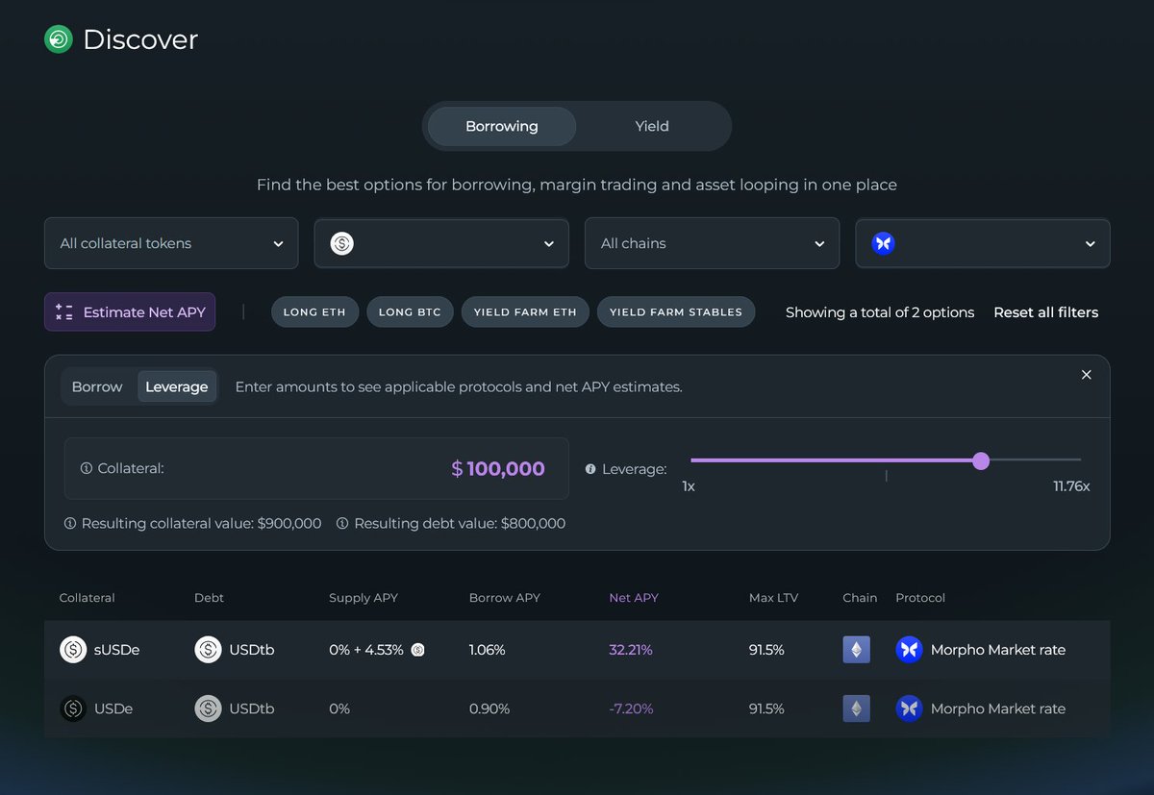This screenshot has width=1154, height=795.
Task: Select the Leverage tab
Action: (177, 386)
